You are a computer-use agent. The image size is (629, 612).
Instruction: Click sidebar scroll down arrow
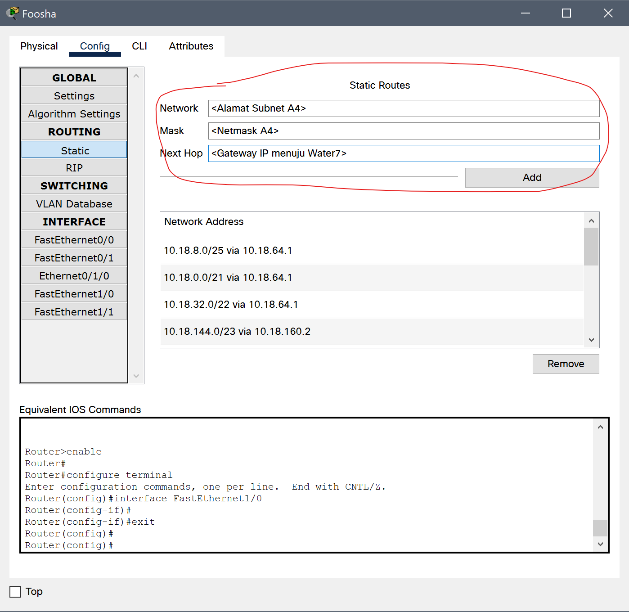click(x=136, y=376)
